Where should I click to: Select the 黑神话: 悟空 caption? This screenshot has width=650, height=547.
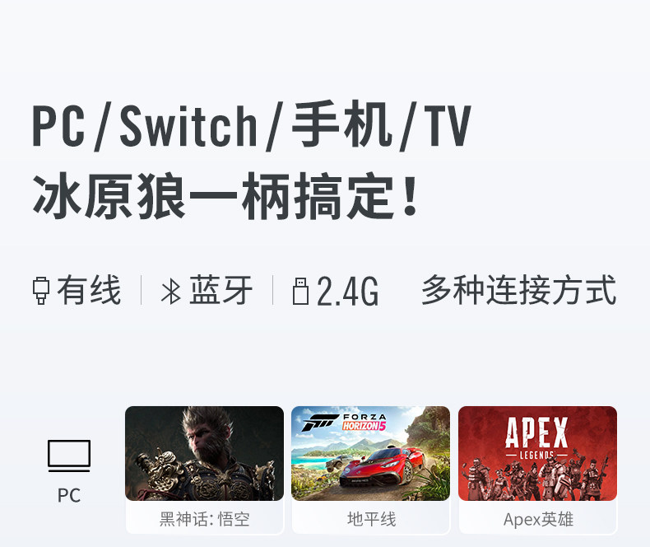[x=204, y=519]
